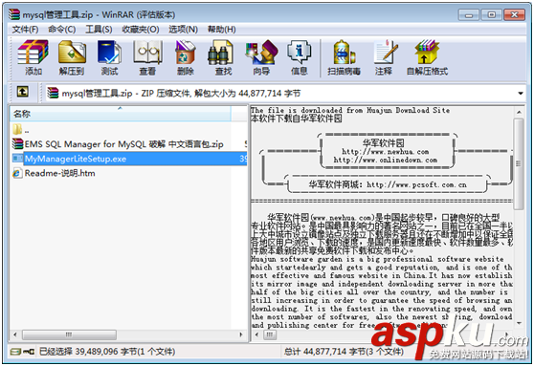This screenshot has width=534, height=366.
Task: Click http://www.pcsoft.com.cn text in comment
Action: pos(416,184)
